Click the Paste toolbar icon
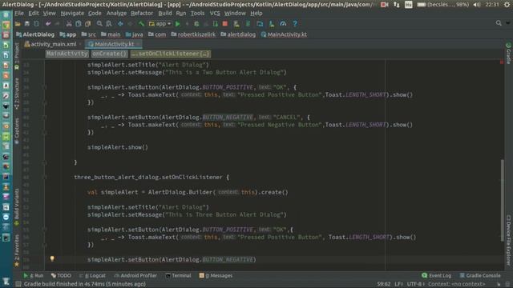This screenshot has width=513, height=288. click(x=87, y=23)
